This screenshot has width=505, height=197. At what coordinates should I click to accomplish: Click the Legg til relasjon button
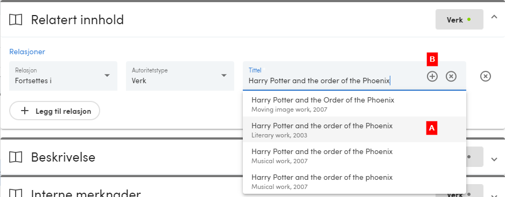(x=55, y=111)
